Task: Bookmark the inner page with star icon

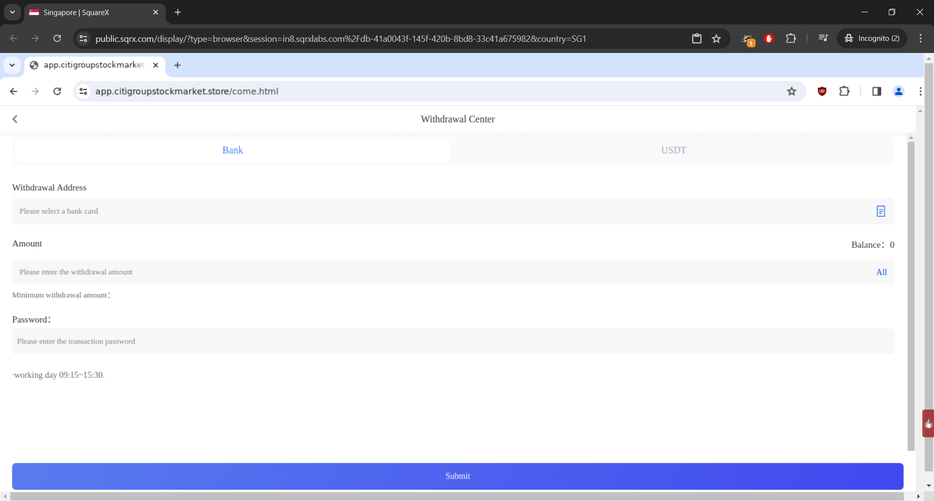Action: point(791,91)
